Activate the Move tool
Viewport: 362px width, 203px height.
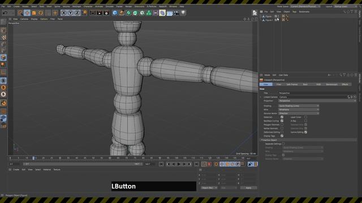(27, 13)
